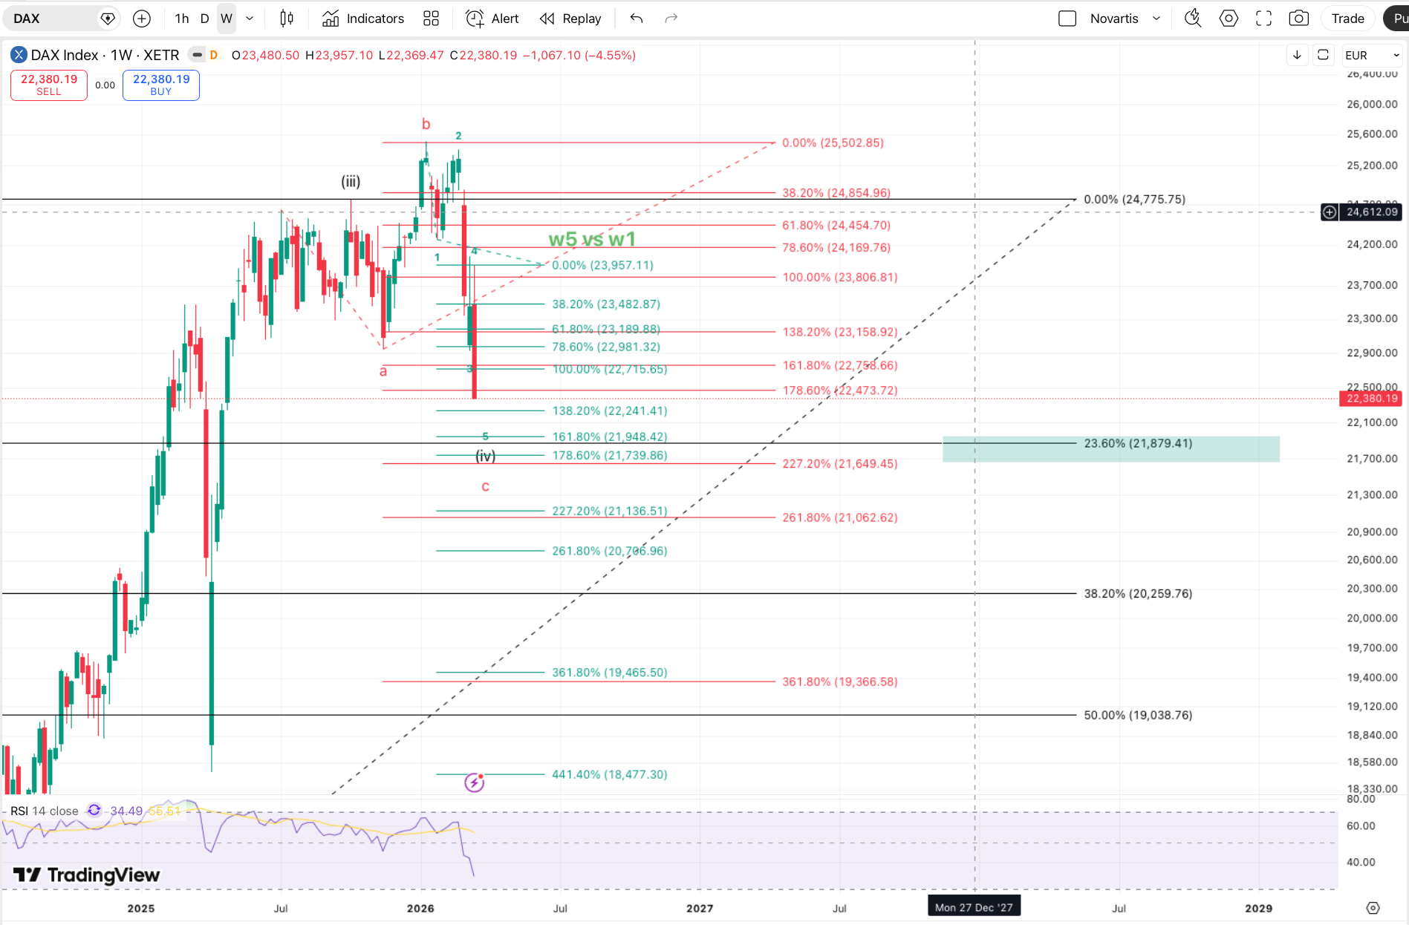This screenshot has width=1409, height=925.
Task: Undo the last chart action
Action: coord(637,19)
